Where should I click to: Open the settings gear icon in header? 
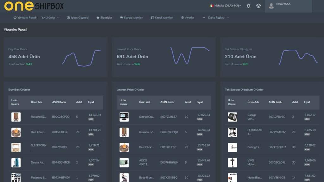pyautogui.click(x=258, y=6)
